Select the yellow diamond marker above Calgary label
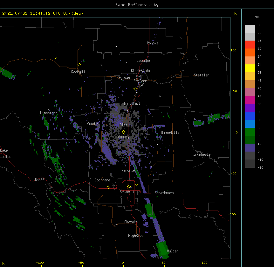This screenshot has width=274, height=267. point(129,187)
